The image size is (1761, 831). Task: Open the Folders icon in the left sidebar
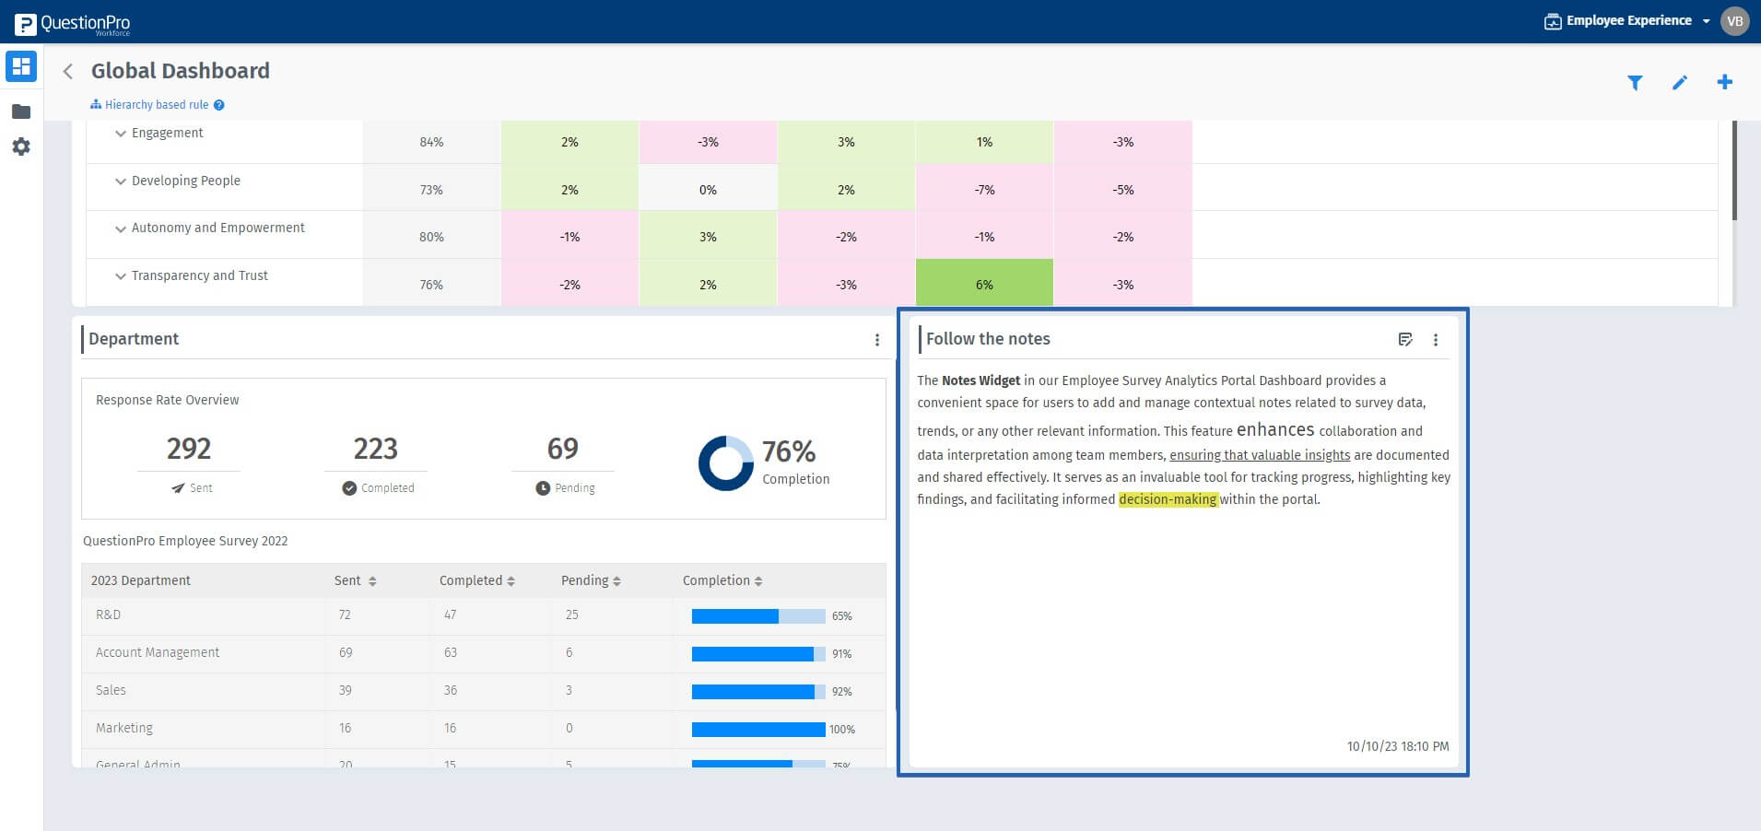[20, 111]
